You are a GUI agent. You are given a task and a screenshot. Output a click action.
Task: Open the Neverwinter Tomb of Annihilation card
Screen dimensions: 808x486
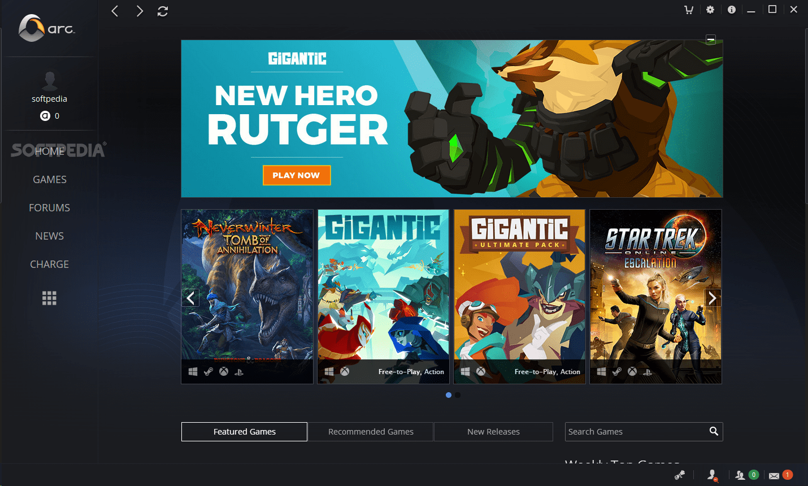[x=247, y=297]
